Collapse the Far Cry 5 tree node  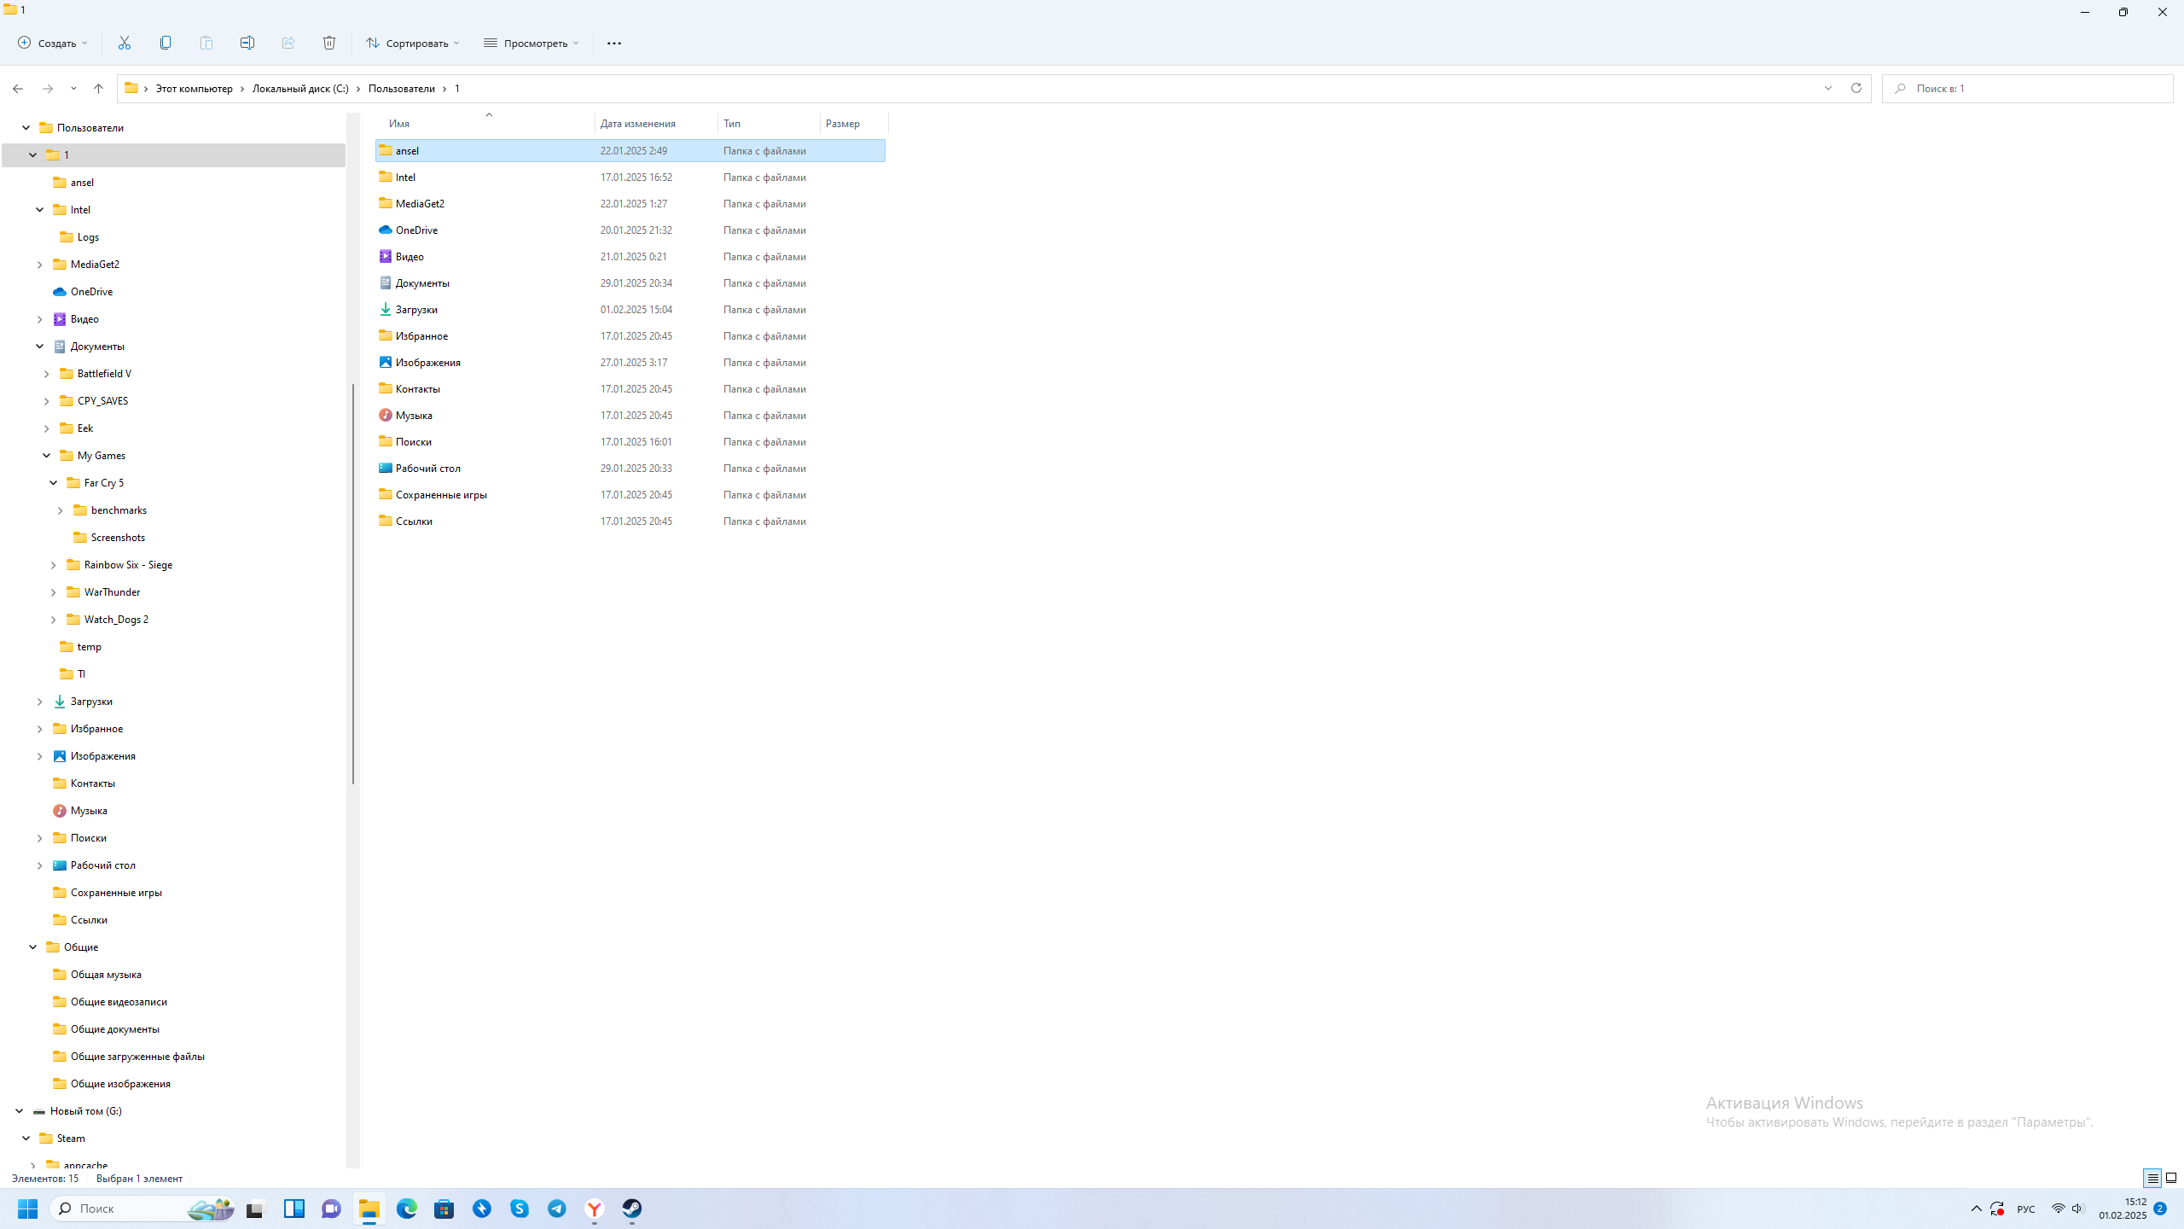coord(54,483)
